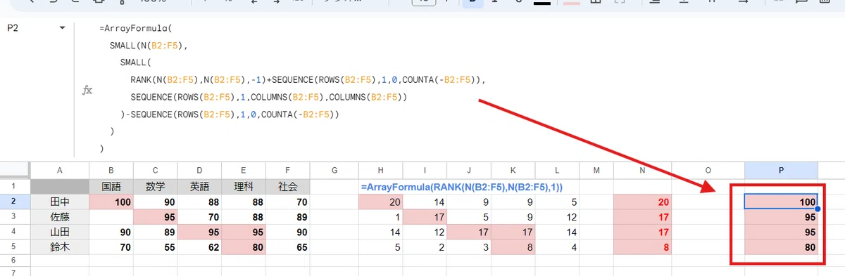Select column L header

point(557,171)
